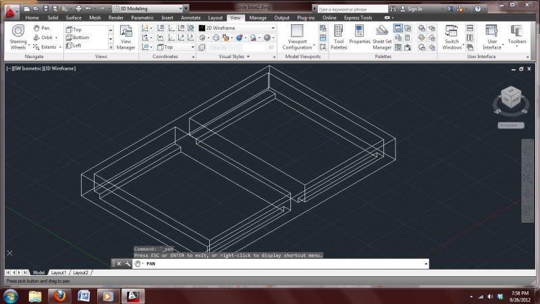This screenshot has width=540, height=304.
Task: Open Firefox from the taskbar
Action: 59,296
